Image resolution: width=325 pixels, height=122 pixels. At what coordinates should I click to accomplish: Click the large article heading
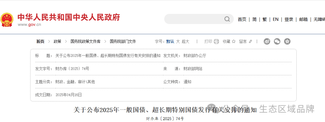(165, 110)
